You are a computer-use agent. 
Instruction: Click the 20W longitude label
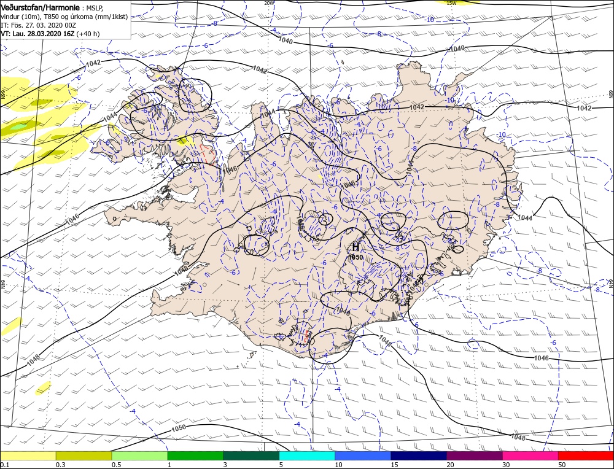pos(268,2)
